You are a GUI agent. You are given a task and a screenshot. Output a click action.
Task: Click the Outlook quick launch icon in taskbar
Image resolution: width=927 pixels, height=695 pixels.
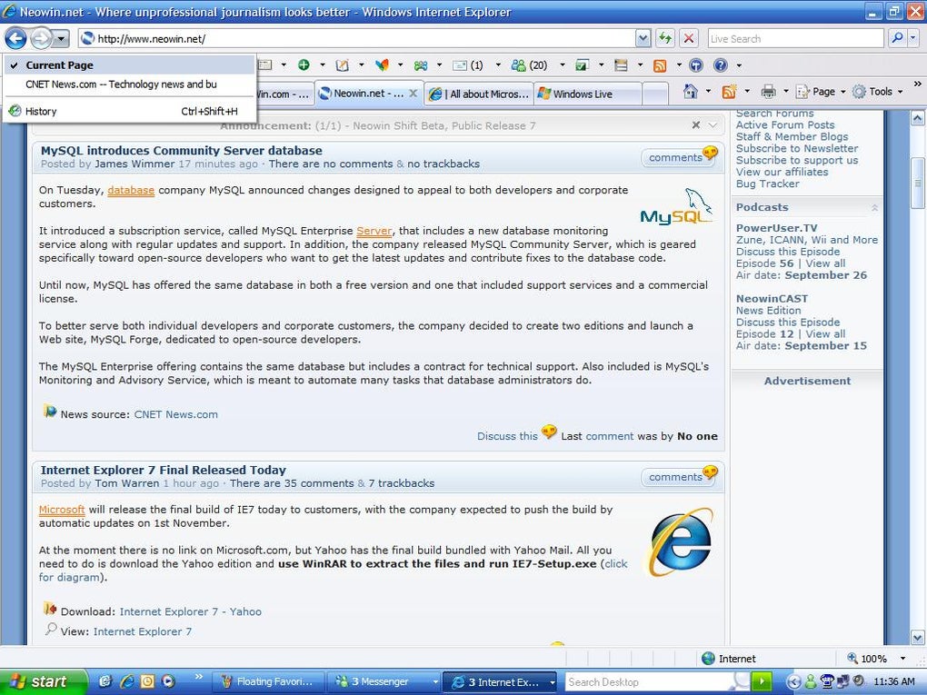point(147,680)
